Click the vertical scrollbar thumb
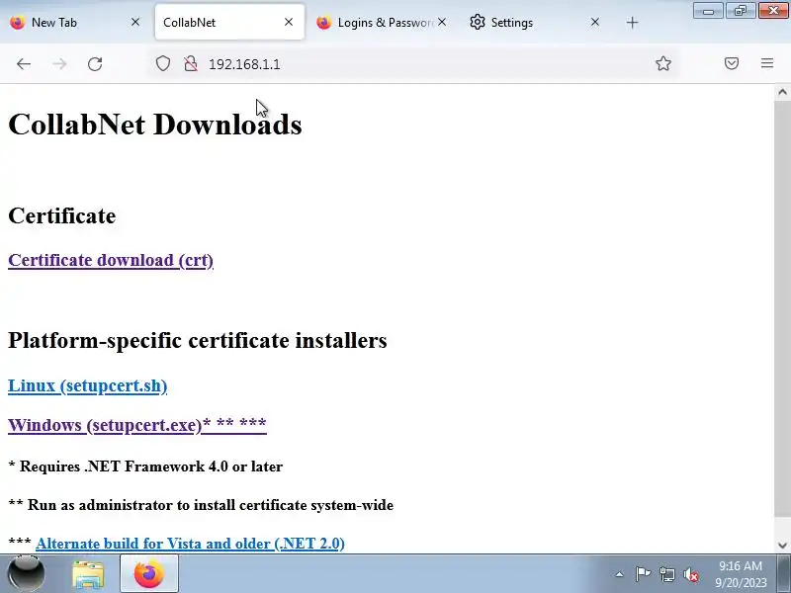 [x=782, y=308]
